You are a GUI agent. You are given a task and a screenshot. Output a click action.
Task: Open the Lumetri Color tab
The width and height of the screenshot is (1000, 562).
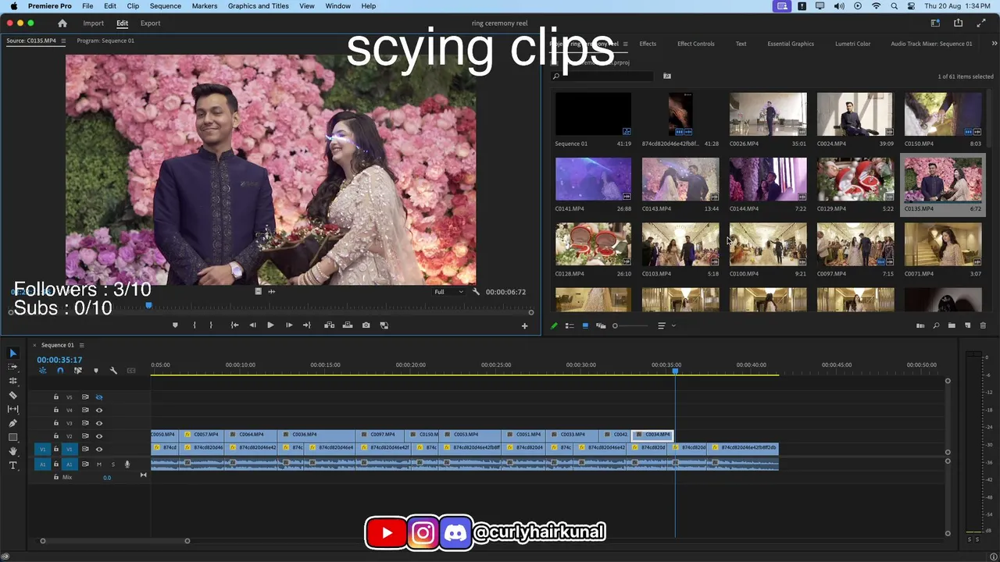[852, 44]
